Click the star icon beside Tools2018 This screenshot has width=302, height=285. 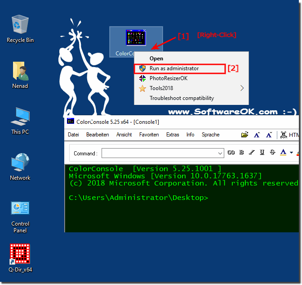point(142,88)
